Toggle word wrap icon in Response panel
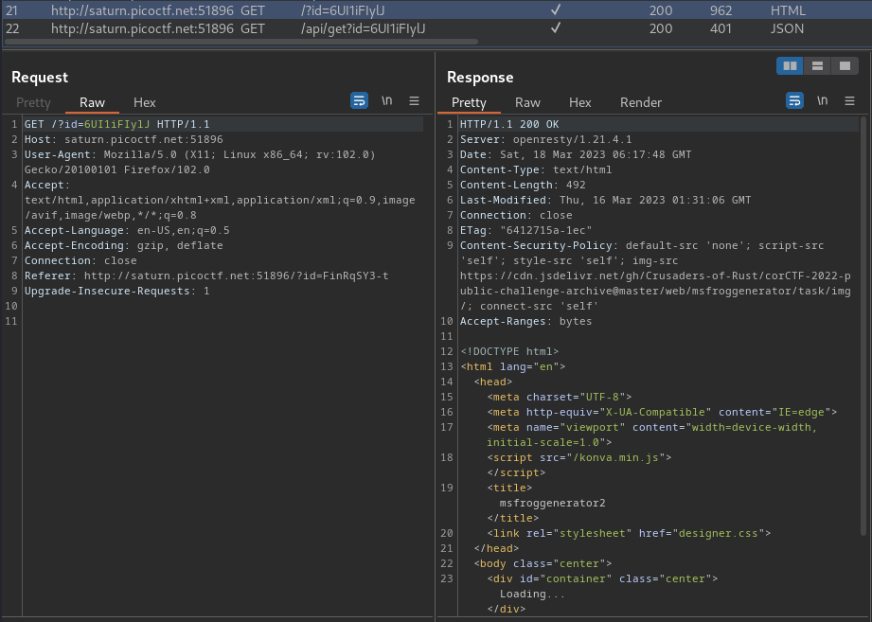872x622 pixels. click(x=794, y=100)
